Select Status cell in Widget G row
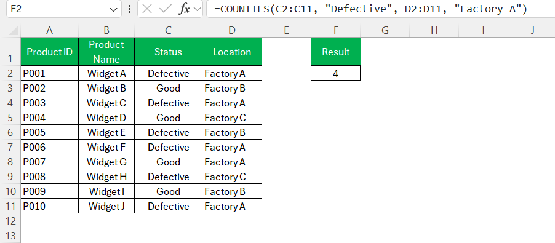The height and width of the screenshot is (243, 555). 168,162
